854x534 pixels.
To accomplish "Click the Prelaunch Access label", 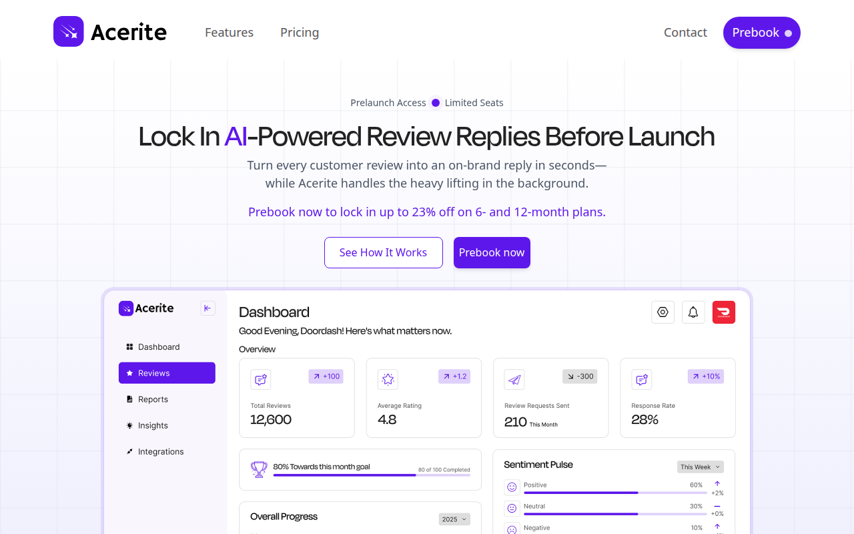I will [x=388, y=103].
